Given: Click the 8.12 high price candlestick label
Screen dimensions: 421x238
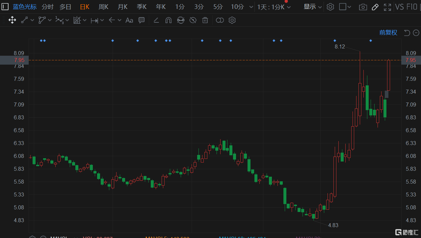Looking at the screenshot, I should [340, 46].
